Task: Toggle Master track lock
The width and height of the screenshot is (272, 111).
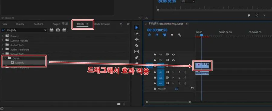Action: [155, 89]
